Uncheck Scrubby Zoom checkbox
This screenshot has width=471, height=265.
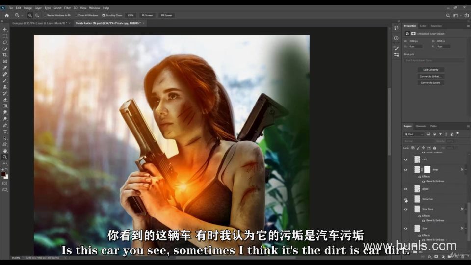coord(104,15)
